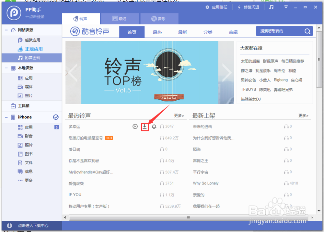Open iPhone 图书 section

tap(32, 154)
